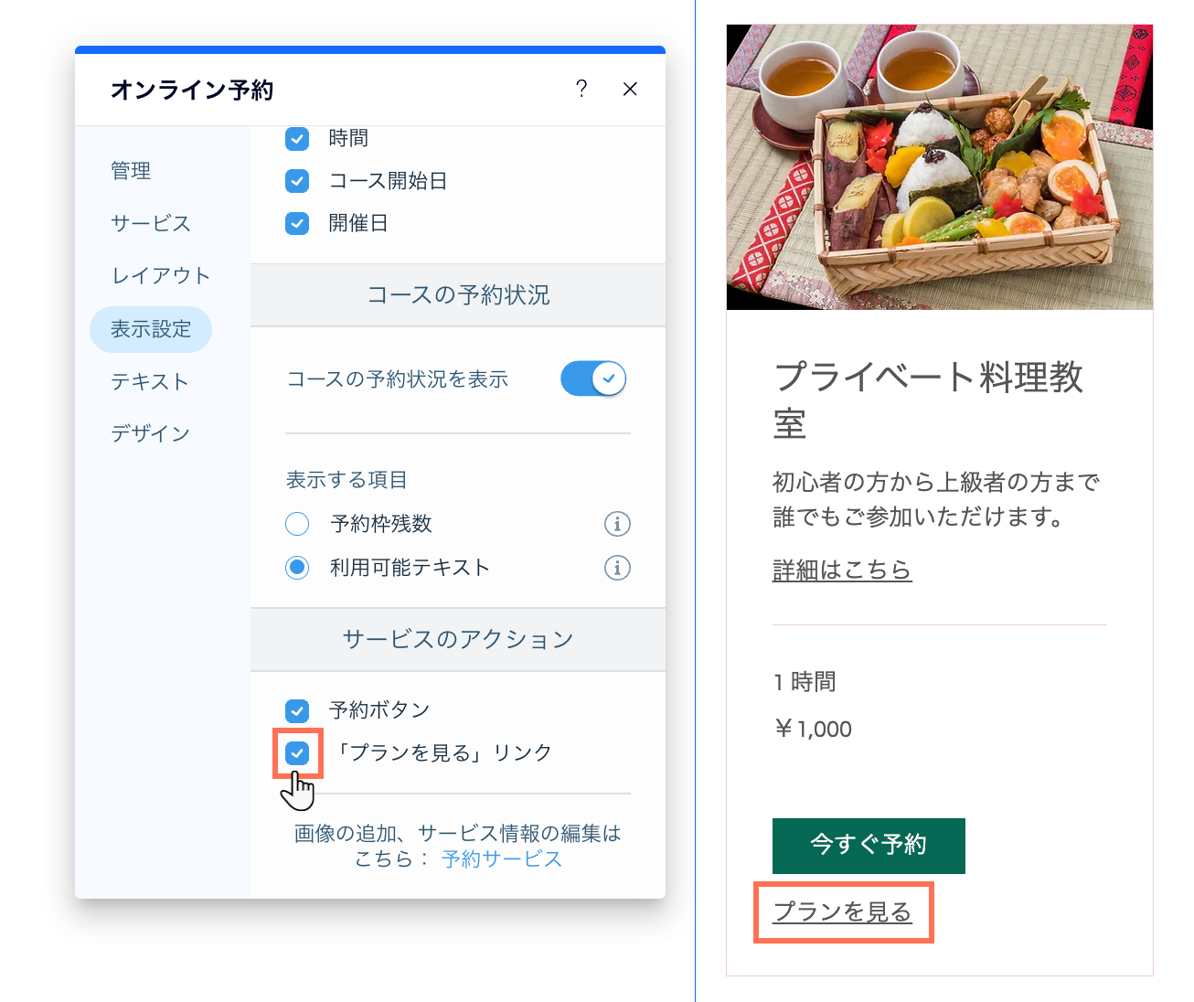Disable the 開催日 checkbox

tap(297, 223)
